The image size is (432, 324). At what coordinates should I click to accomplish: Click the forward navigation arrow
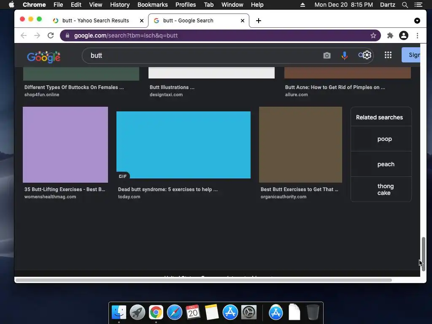coord(37,35)
